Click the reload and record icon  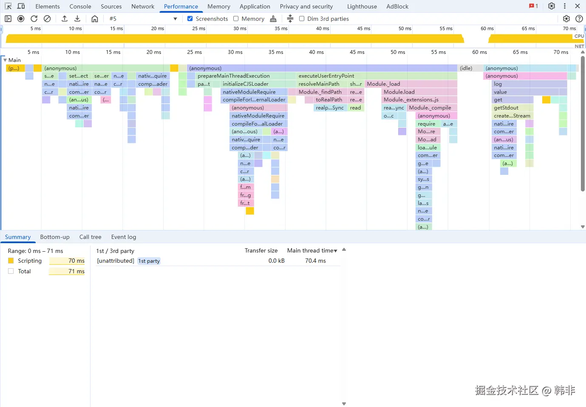(x=34, y=19)
